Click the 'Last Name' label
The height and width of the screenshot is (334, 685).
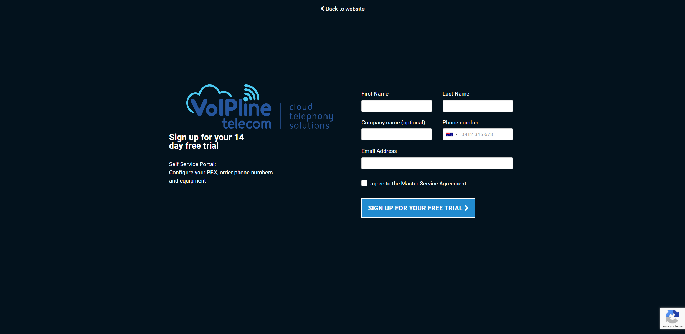456,94
